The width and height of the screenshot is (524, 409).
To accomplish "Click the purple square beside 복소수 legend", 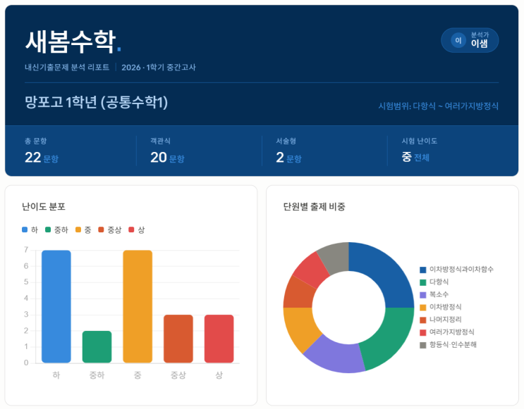I will (x=423, y=295).
